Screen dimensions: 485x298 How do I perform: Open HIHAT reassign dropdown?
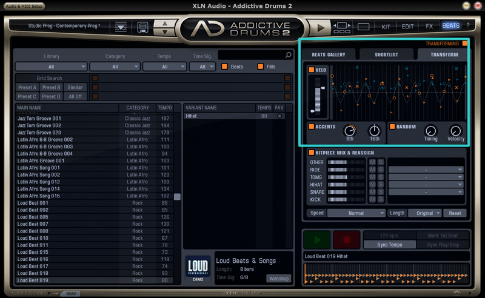point(426,185)
